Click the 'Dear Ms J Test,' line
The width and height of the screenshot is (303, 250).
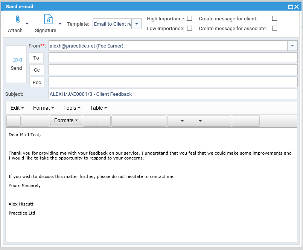(24, 135)
